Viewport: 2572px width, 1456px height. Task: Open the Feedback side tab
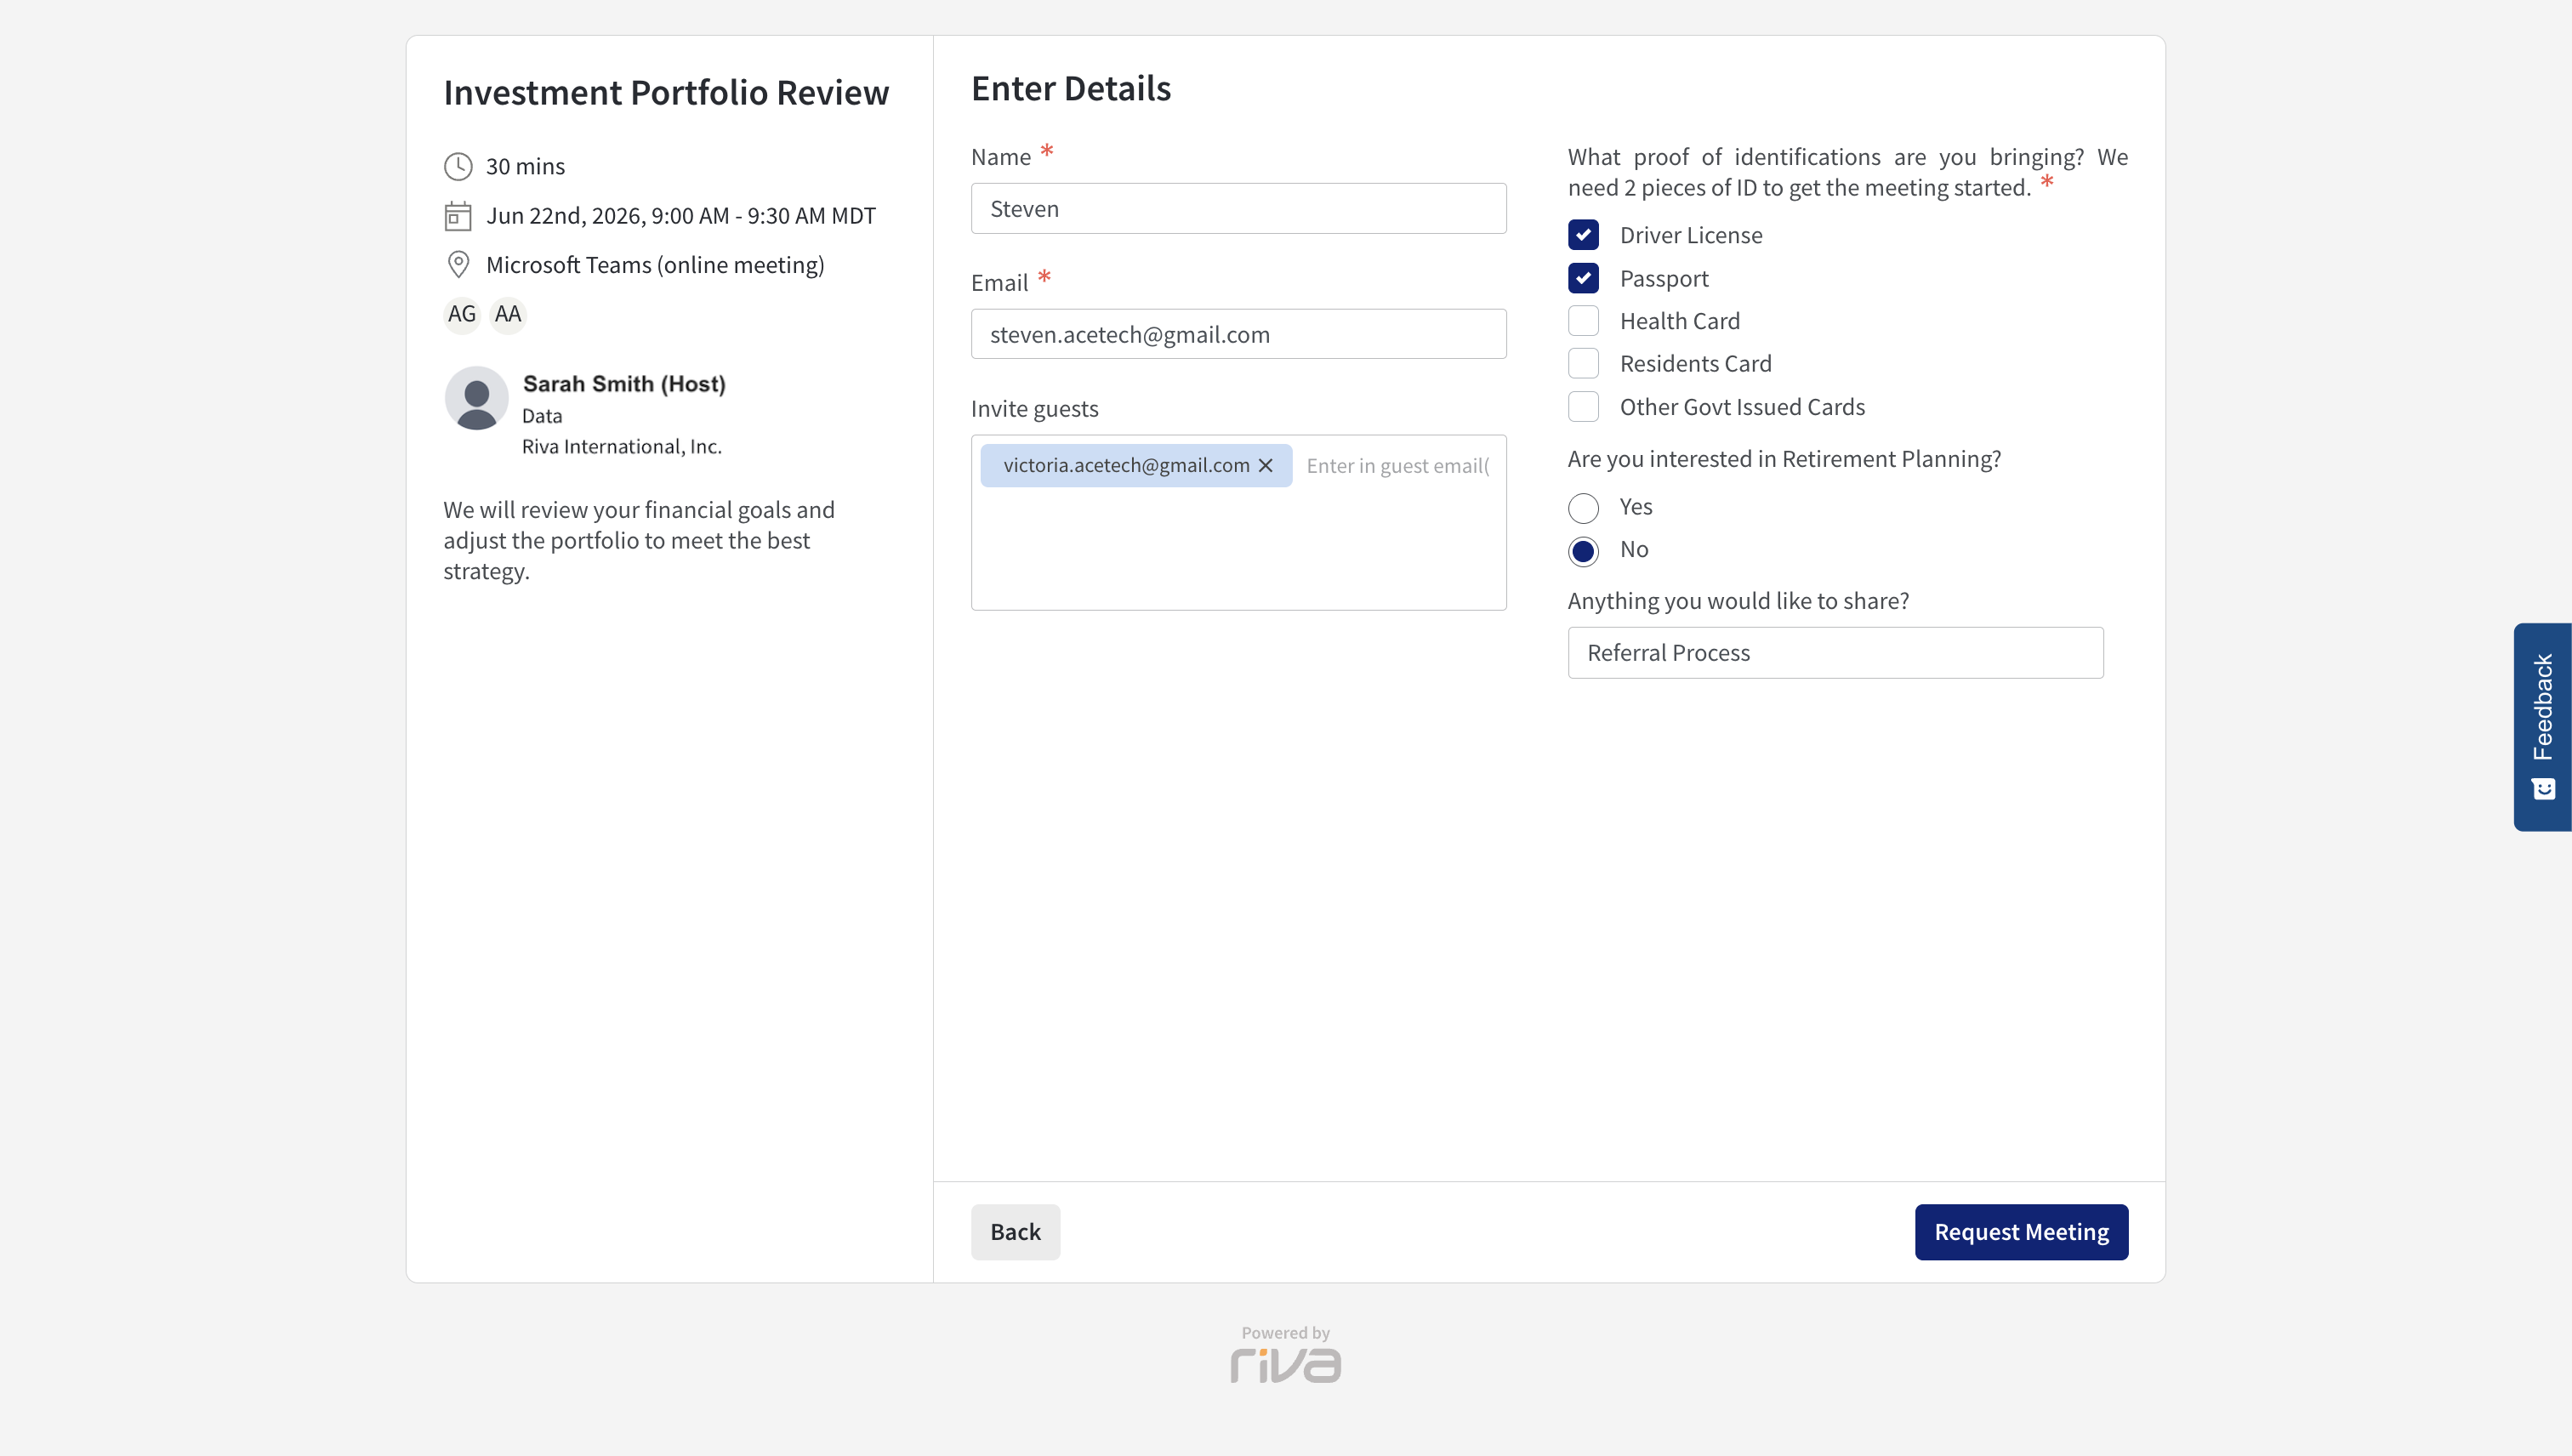pyautogui.click(x=2542, y=727)
